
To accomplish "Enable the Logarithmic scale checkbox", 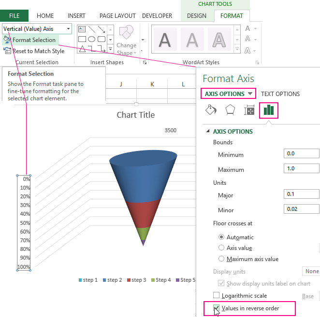I will click(x=217, y=295).
